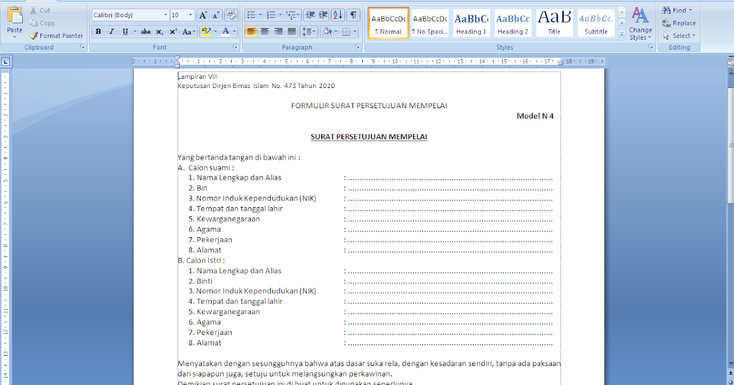Click Decrease Indent icon

click(x=310, y=15)
